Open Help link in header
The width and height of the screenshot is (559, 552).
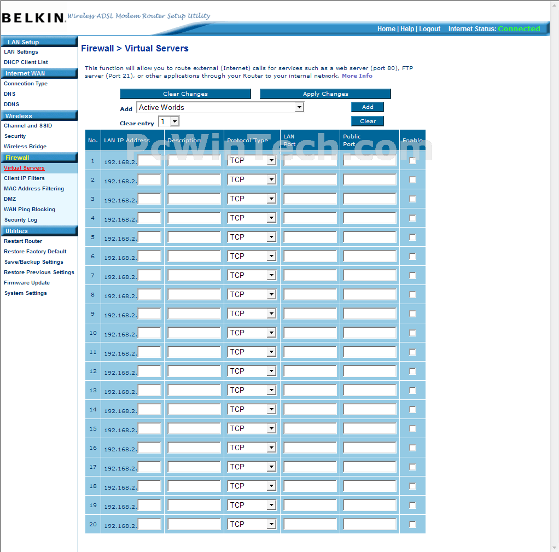(407, 29)
